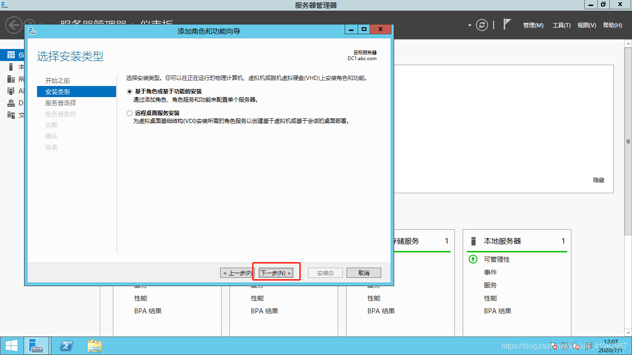Click the wizard title bar icon
Screen dimensions: 632x355
pyautogui.click(x=32, y=31)
